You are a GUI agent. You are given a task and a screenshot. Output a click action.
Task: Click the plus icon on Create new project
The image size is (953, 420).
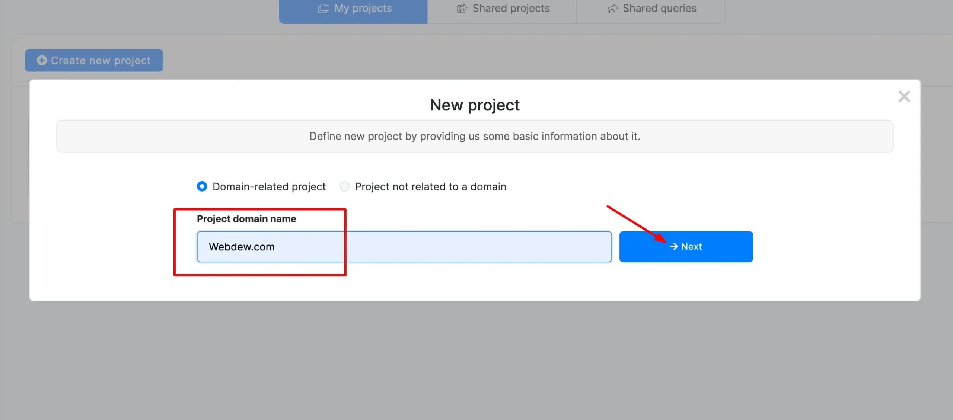42,60
